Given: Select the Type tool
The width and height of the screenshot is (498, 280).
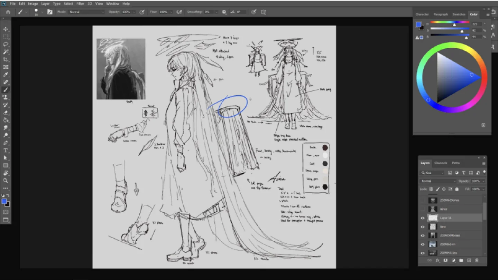Looking at the screenshot, I should pos(6,151).
